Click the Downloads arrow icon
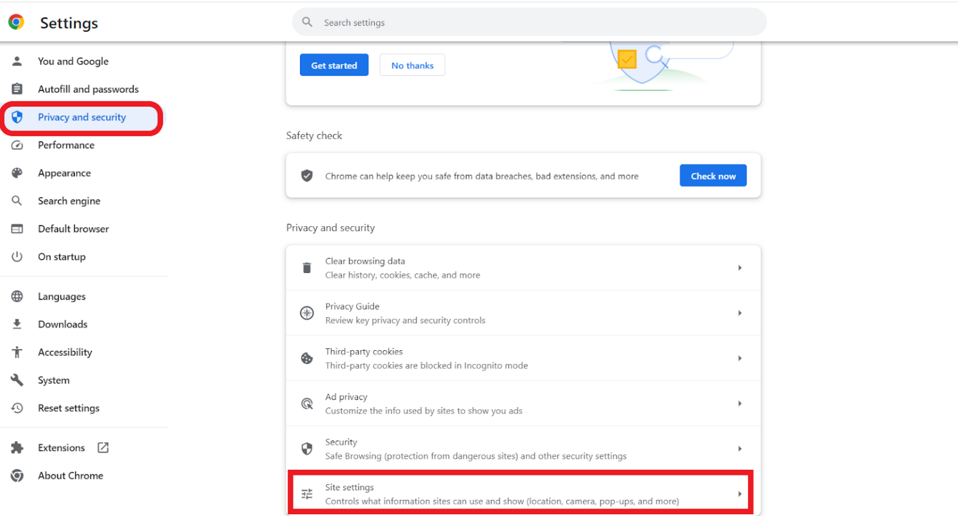Viewport: 958px width, 516px height. coord(18,324)
